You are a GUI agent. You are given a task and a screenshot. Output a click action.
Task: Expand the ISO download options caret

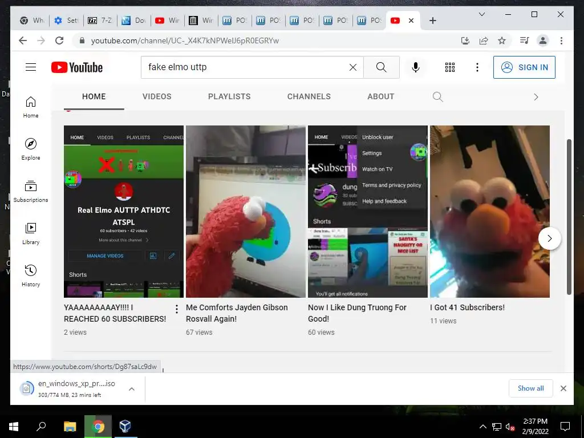tap(132, 389)
